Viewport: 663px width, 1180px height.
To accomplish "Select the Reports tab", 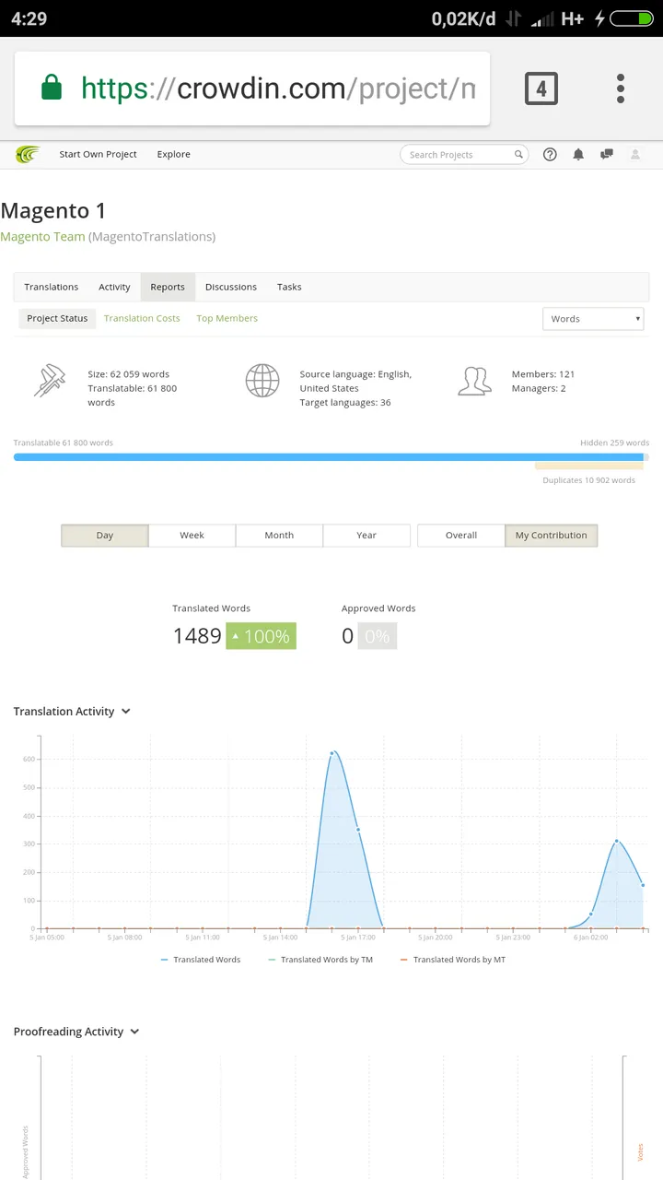I will coord(168,287).
